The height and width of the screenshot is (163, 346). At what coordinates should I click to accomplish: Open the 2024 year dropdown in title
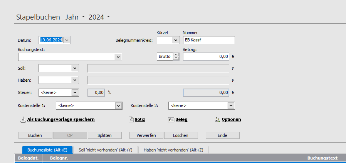pos(108,17)
